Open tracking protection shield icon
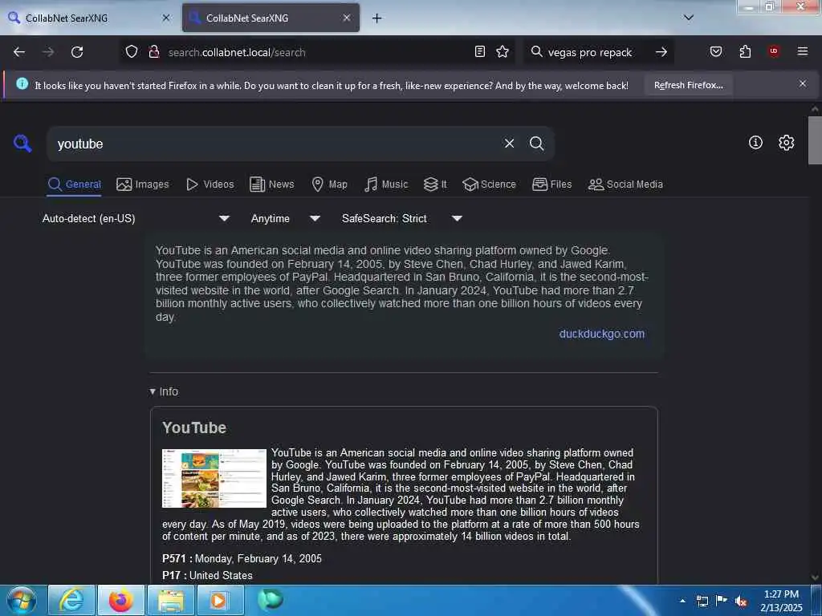 (132, 51)
